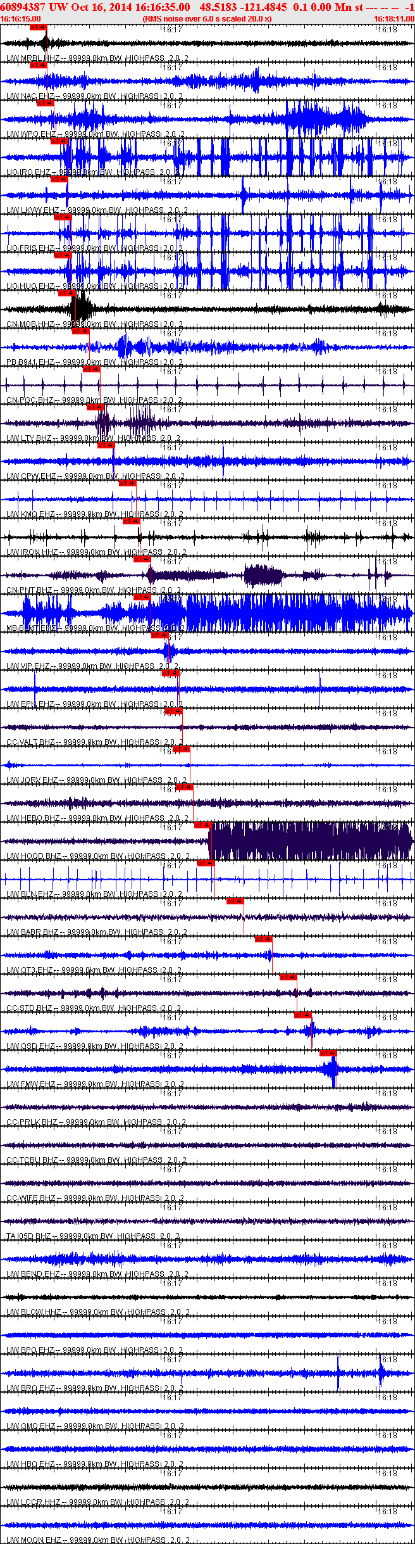The image size is (415, 1544).
Task: Click the CN MGB HHZ trace label
Action: (x=95, y=324)
